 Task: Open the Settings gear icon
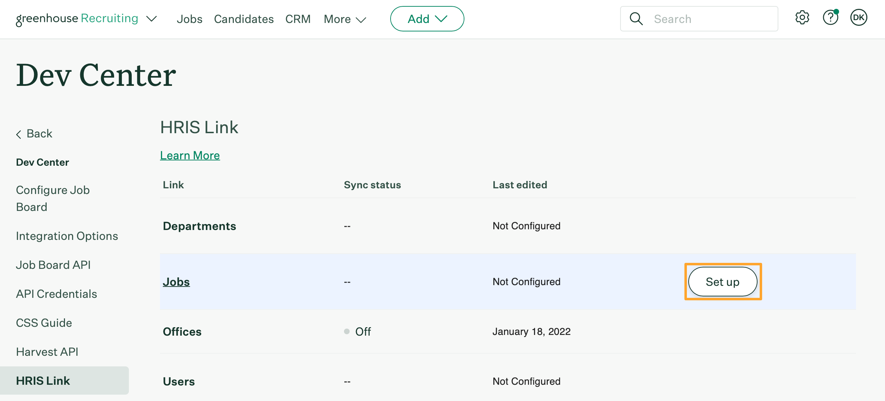click(x=802, y=19)
